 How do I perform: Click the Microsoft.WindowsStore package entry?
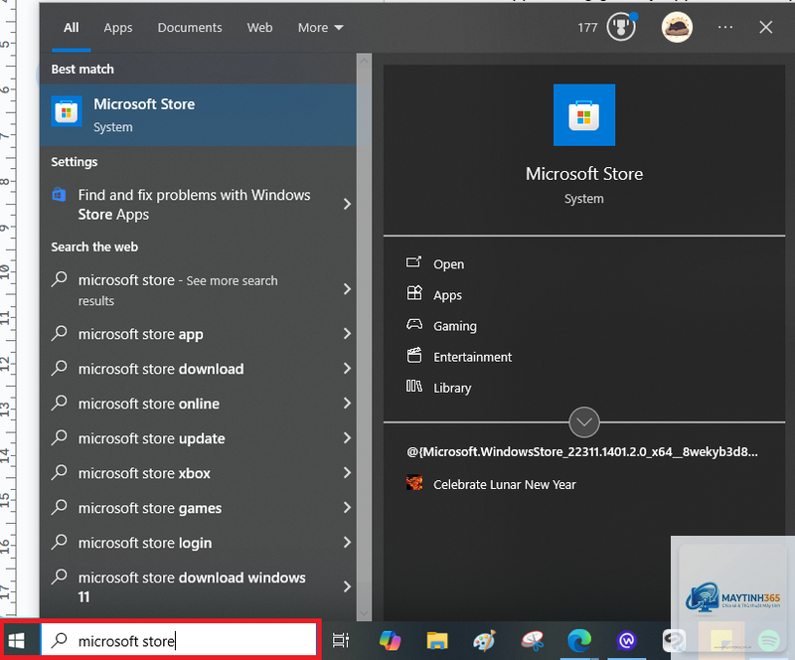click(582, 451)
